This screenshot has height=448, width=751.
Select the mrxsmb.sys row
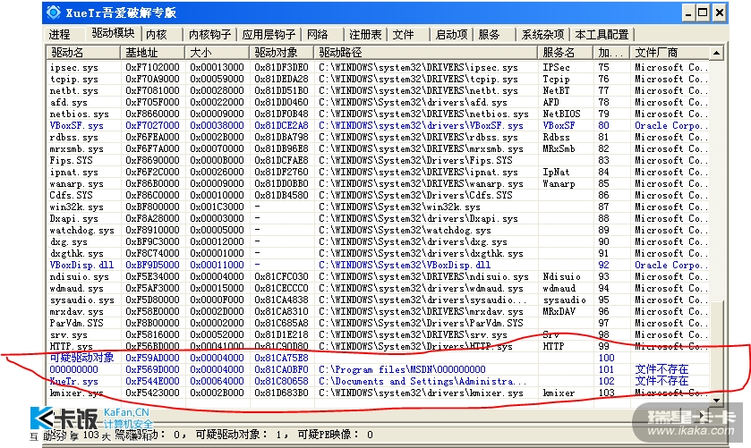pos(378,148)
